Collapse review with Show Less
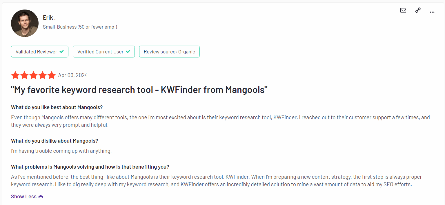This screenshot has width=445, height=205. tap(27, 197)
